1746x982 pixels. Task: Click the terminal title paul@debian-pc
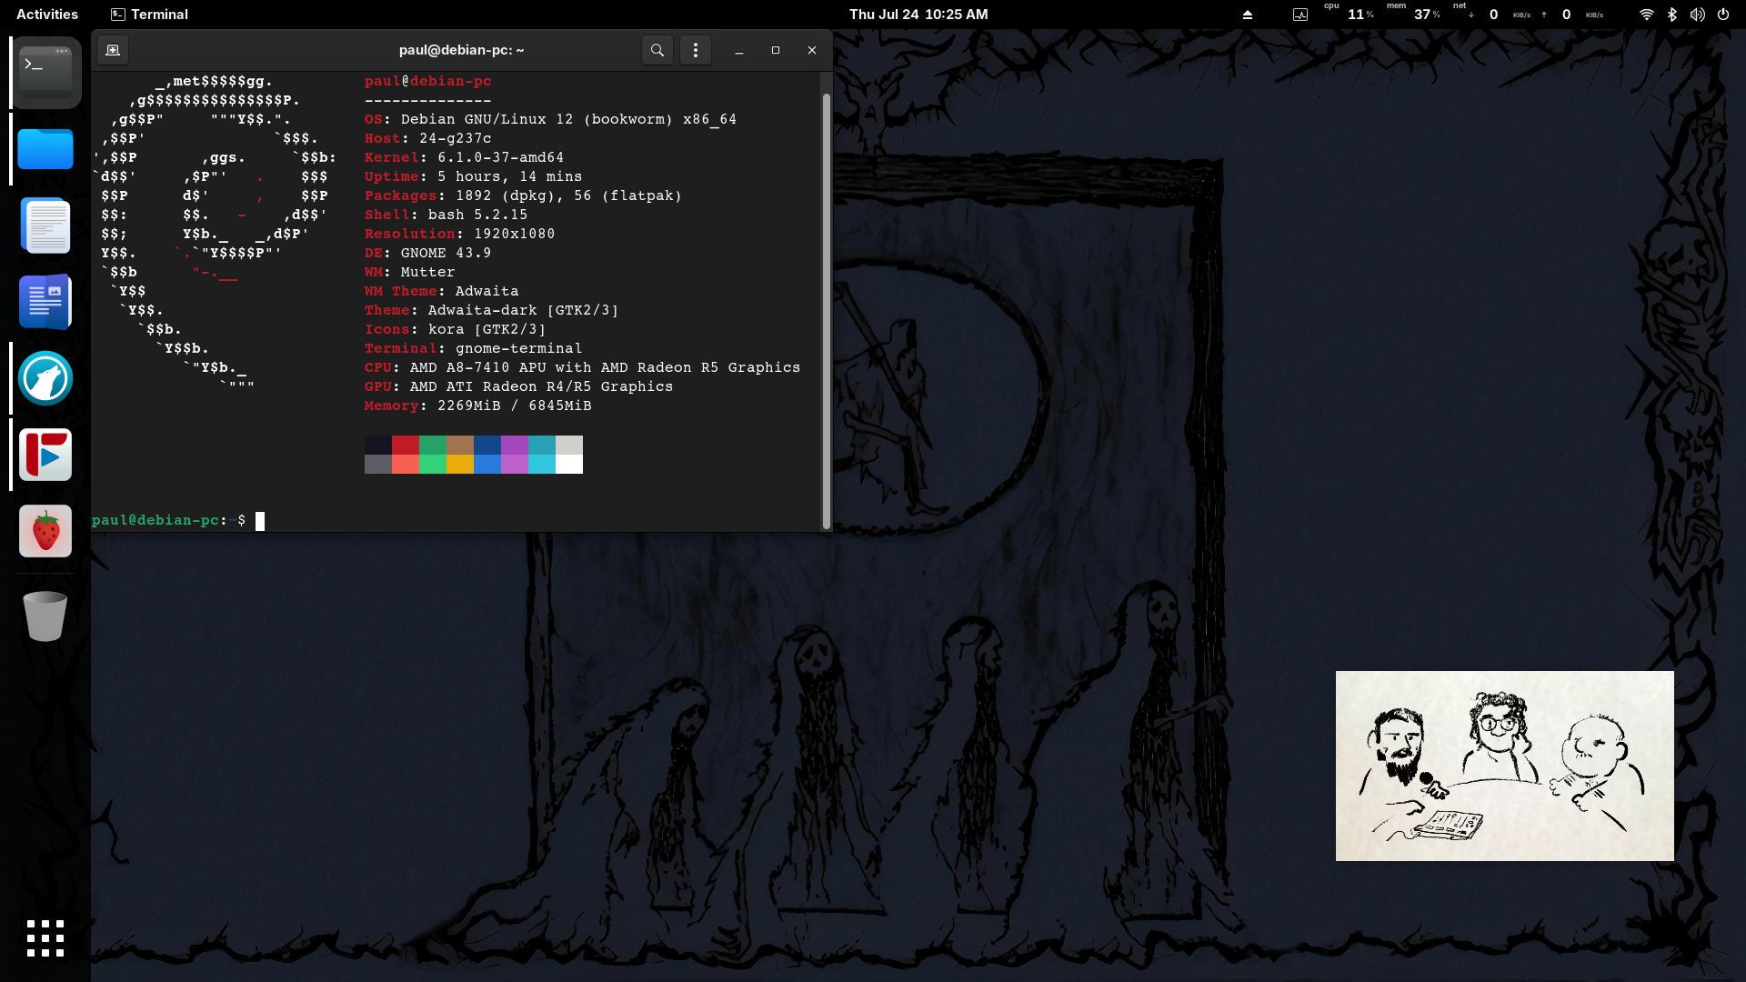pos(461,50)
